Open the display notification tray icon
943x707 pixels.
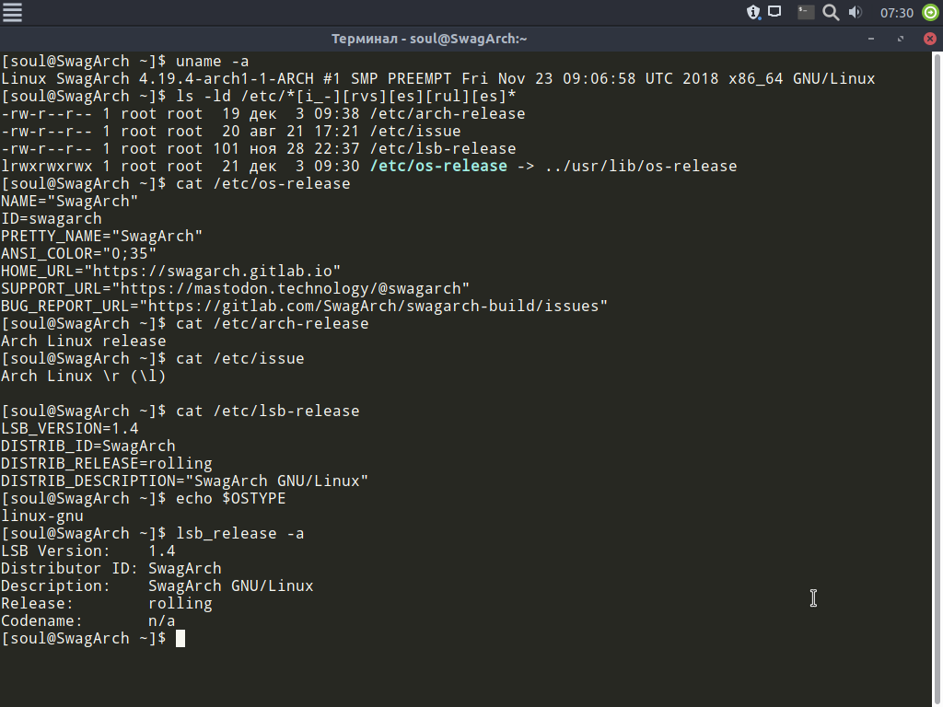tap(774, 12)
